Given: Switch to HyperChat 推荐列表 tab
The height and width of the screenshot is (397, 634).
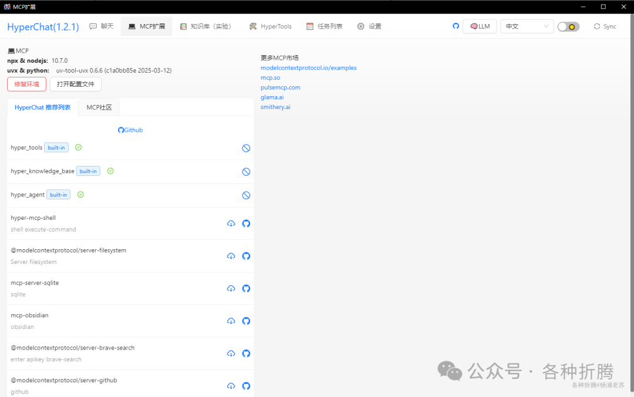Looking at the screenshot, I should click(x=42, y=107).
